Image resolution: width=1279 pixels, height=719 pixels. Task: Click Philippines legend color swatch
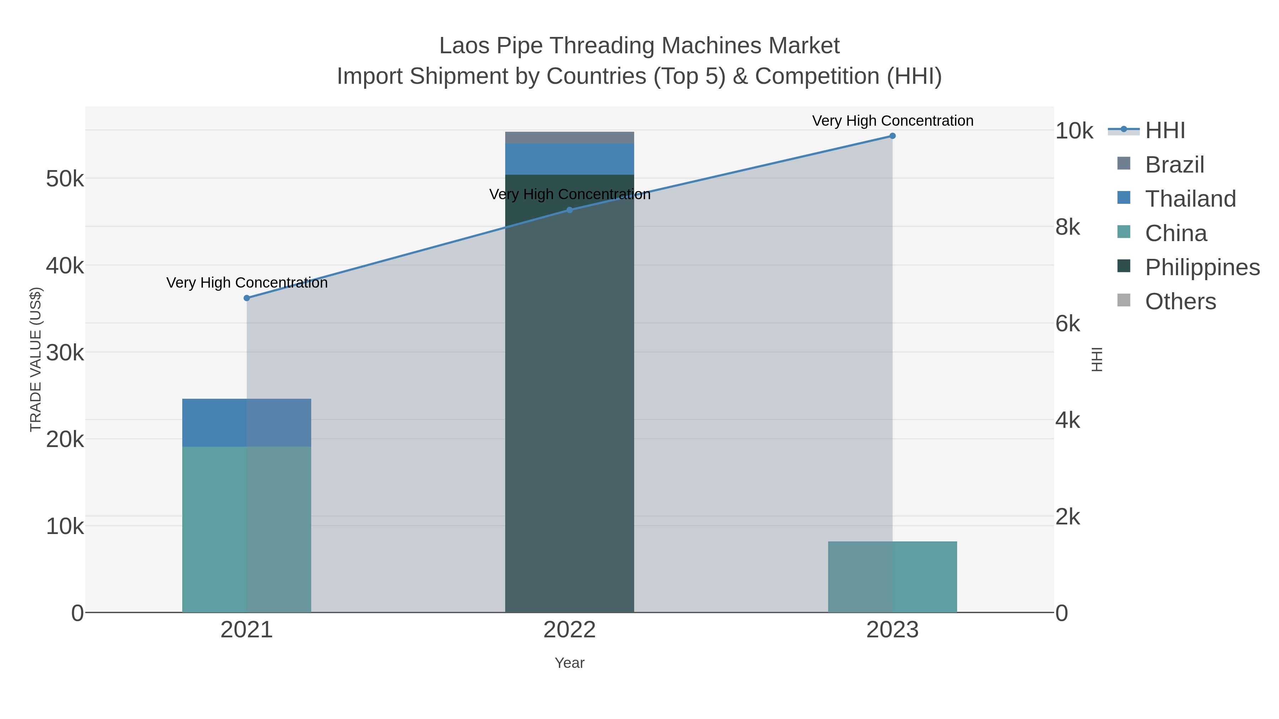[x=1124, y=266]
